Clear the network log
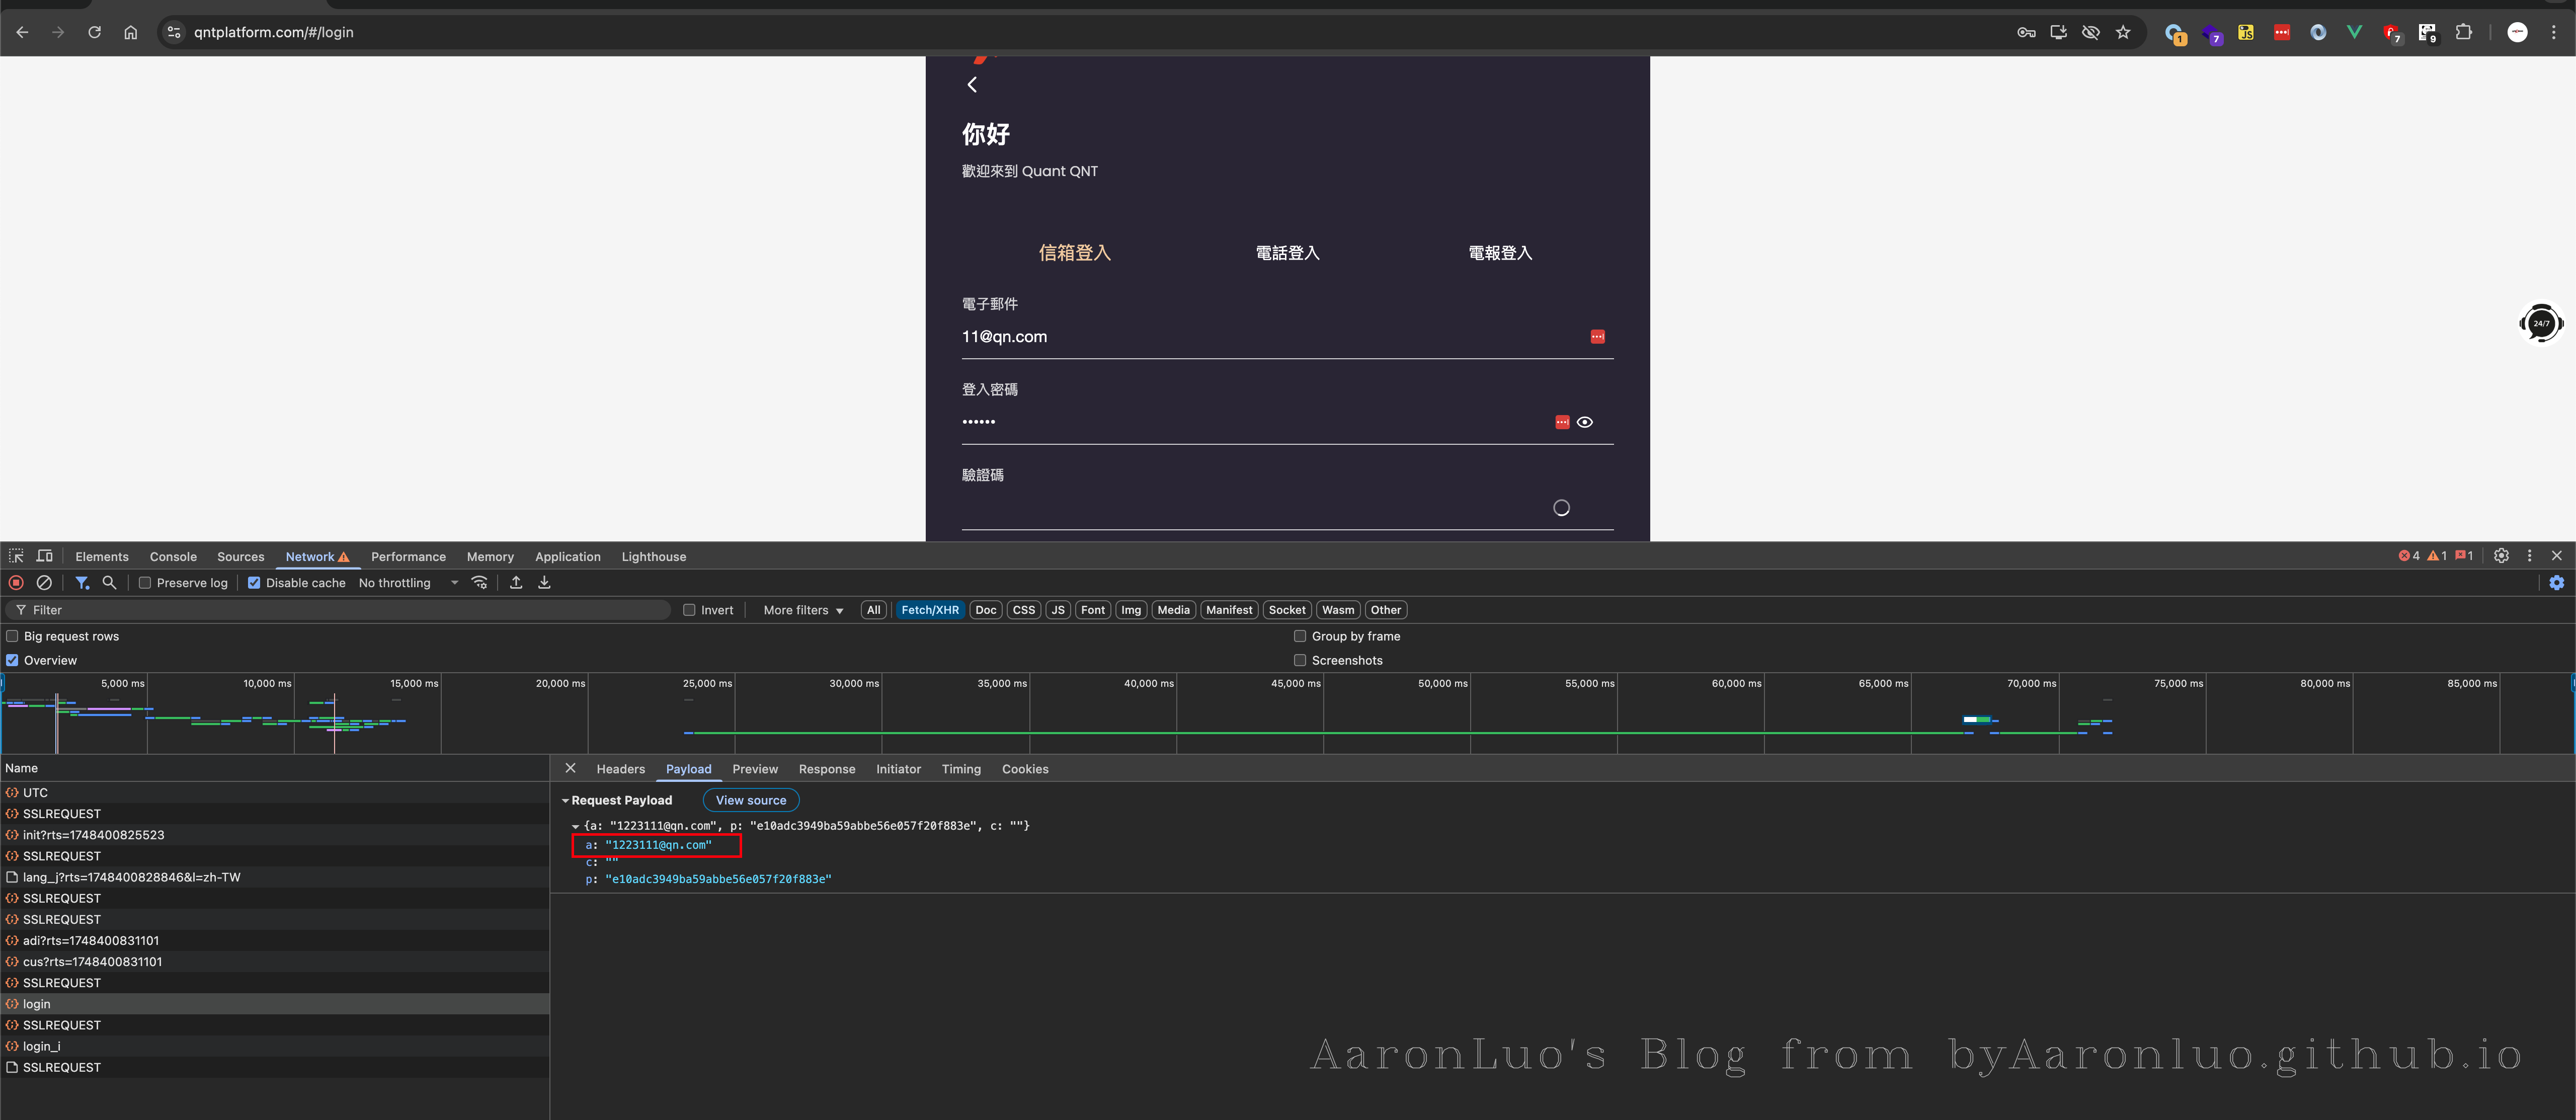The height and width of the screenshot is (1120, 2576). click(44, 582)
